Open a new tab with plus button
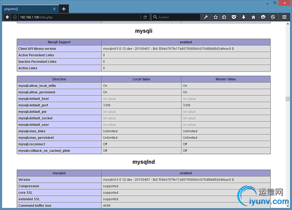This screenshot has height=210, width=292. point(64,9)
